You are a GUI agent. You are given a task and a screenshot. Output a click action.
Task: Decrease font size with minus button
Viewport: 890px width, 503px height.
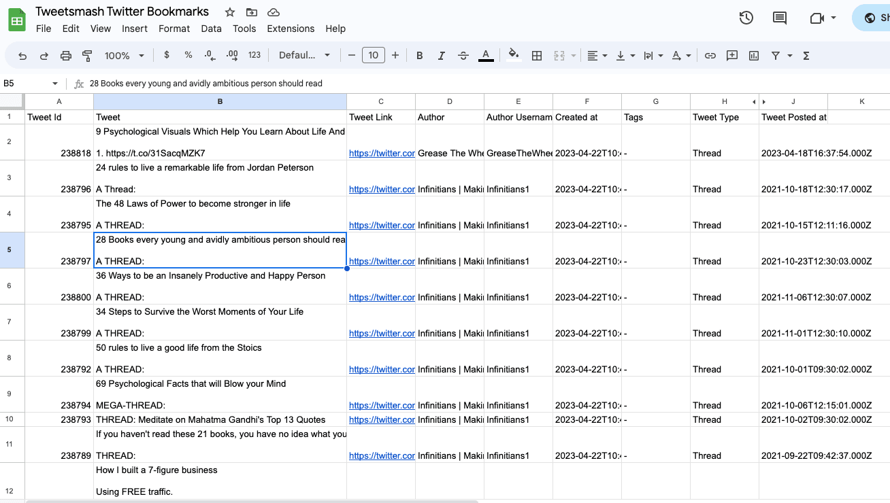(352, 55)
